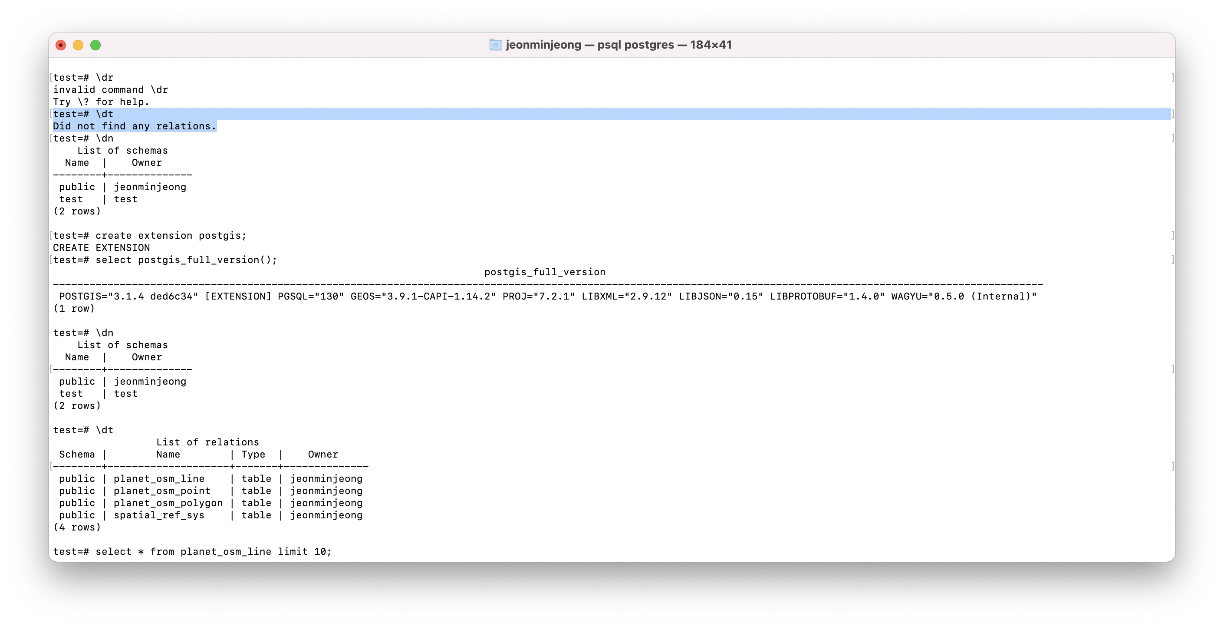Click 'planet_osm_line' in the relations list
Image resolution: width=1224 pixels, height=626 pixels.
159,479
